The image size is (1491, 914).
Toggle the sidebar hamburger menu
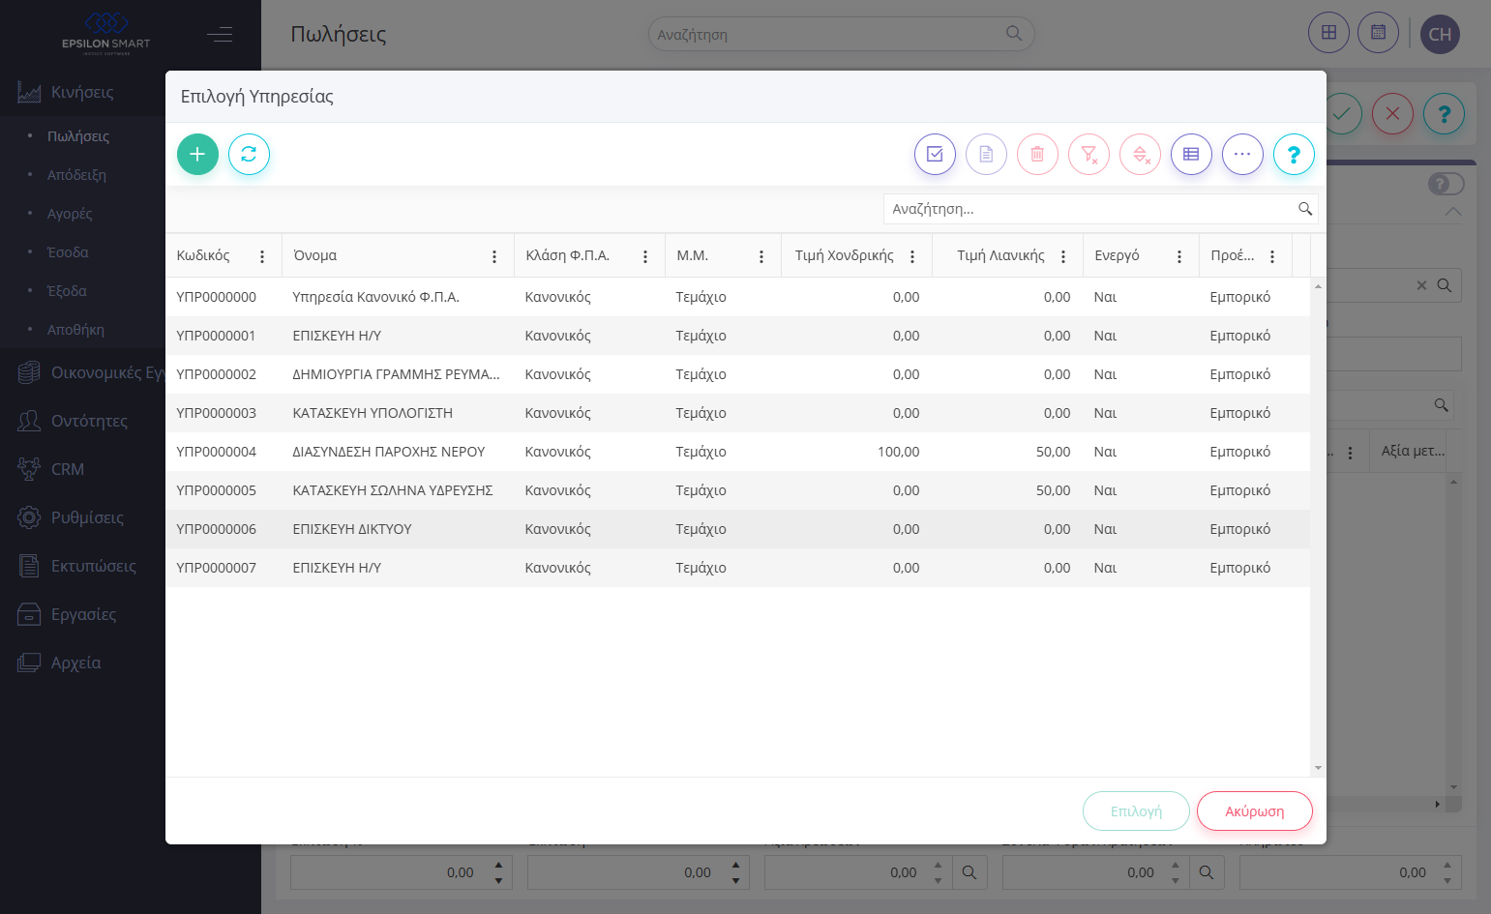click(220, 35)
